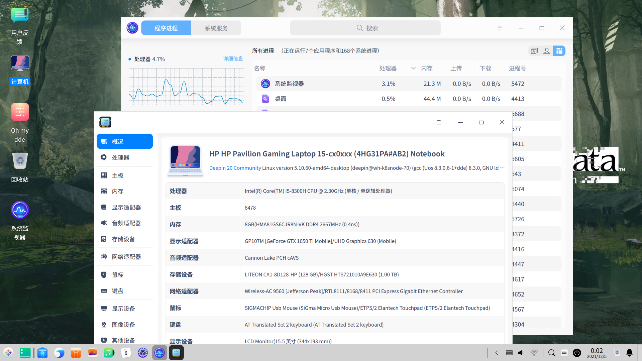
Task: Select 处理器 section in Device Manager sidebar
Action: coord(124,157)
